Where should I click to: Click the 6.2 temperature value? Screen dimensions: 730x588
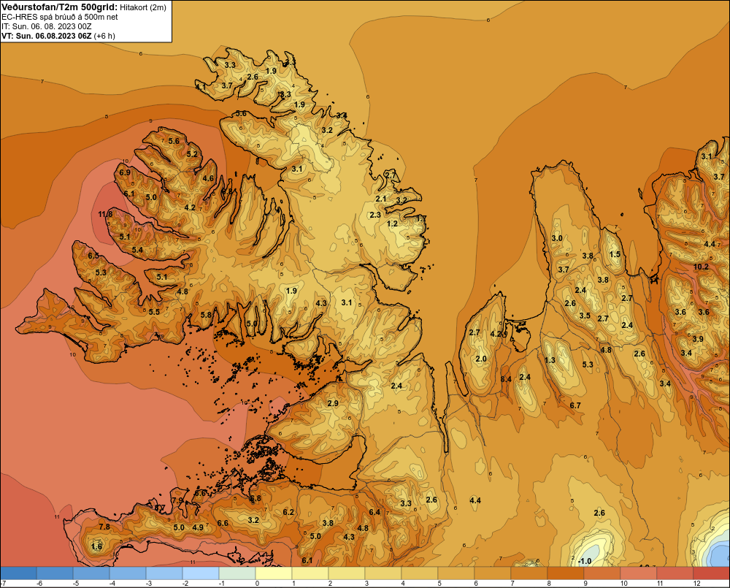click(x=288, y=513)
